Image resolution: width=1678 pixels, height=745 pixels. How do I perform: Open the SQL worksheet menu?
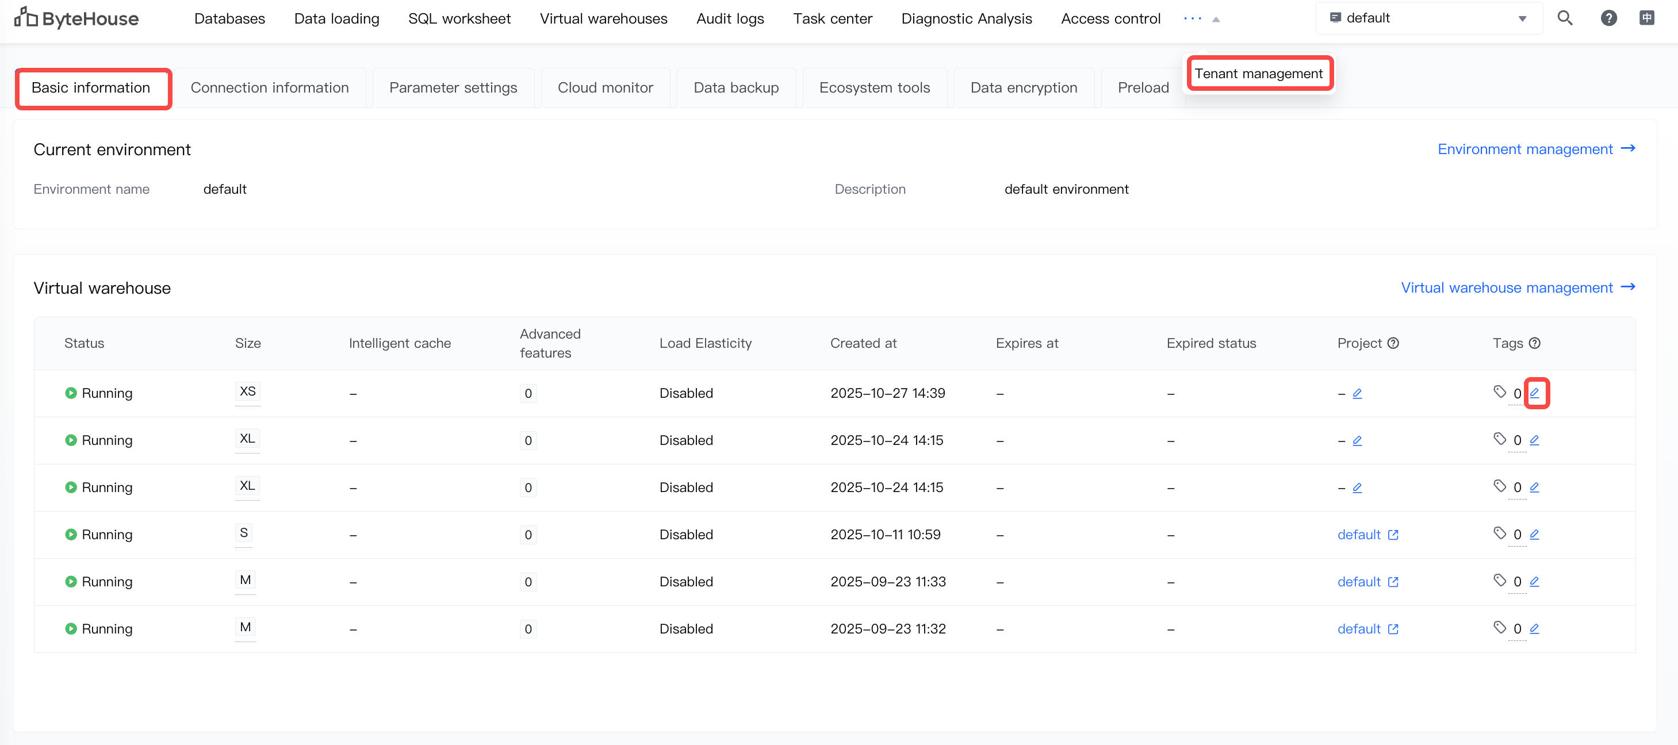click(x=459, y=18)
